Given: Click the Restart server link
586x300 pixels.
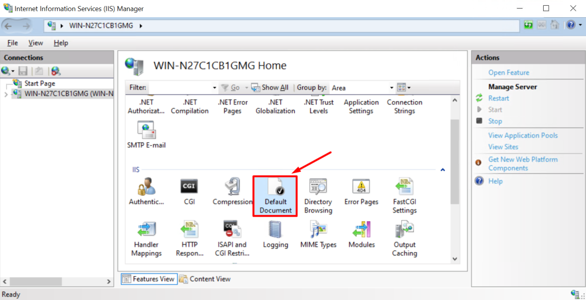Looking at the screenshot, I should 498,98.
